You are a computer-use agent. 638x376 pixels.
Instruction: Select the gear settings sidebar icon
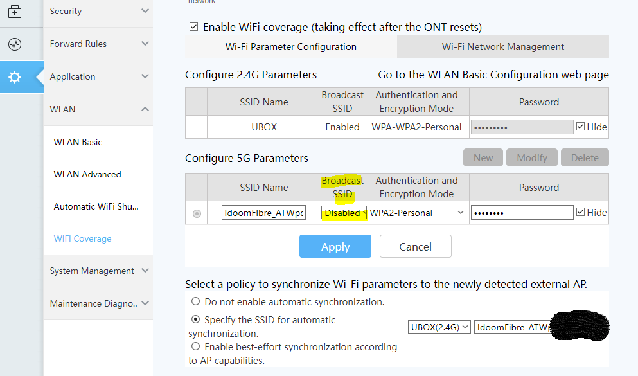click(x=15, y=77)
